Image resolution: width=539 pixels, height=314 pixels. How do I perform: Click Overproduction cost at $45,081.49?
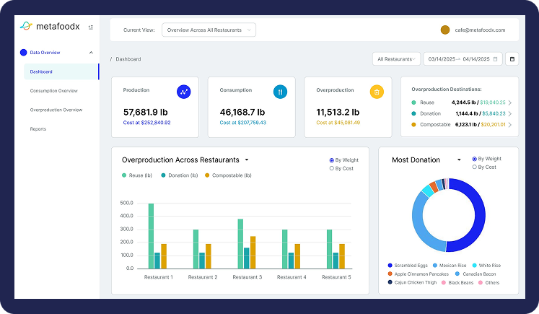338,123
